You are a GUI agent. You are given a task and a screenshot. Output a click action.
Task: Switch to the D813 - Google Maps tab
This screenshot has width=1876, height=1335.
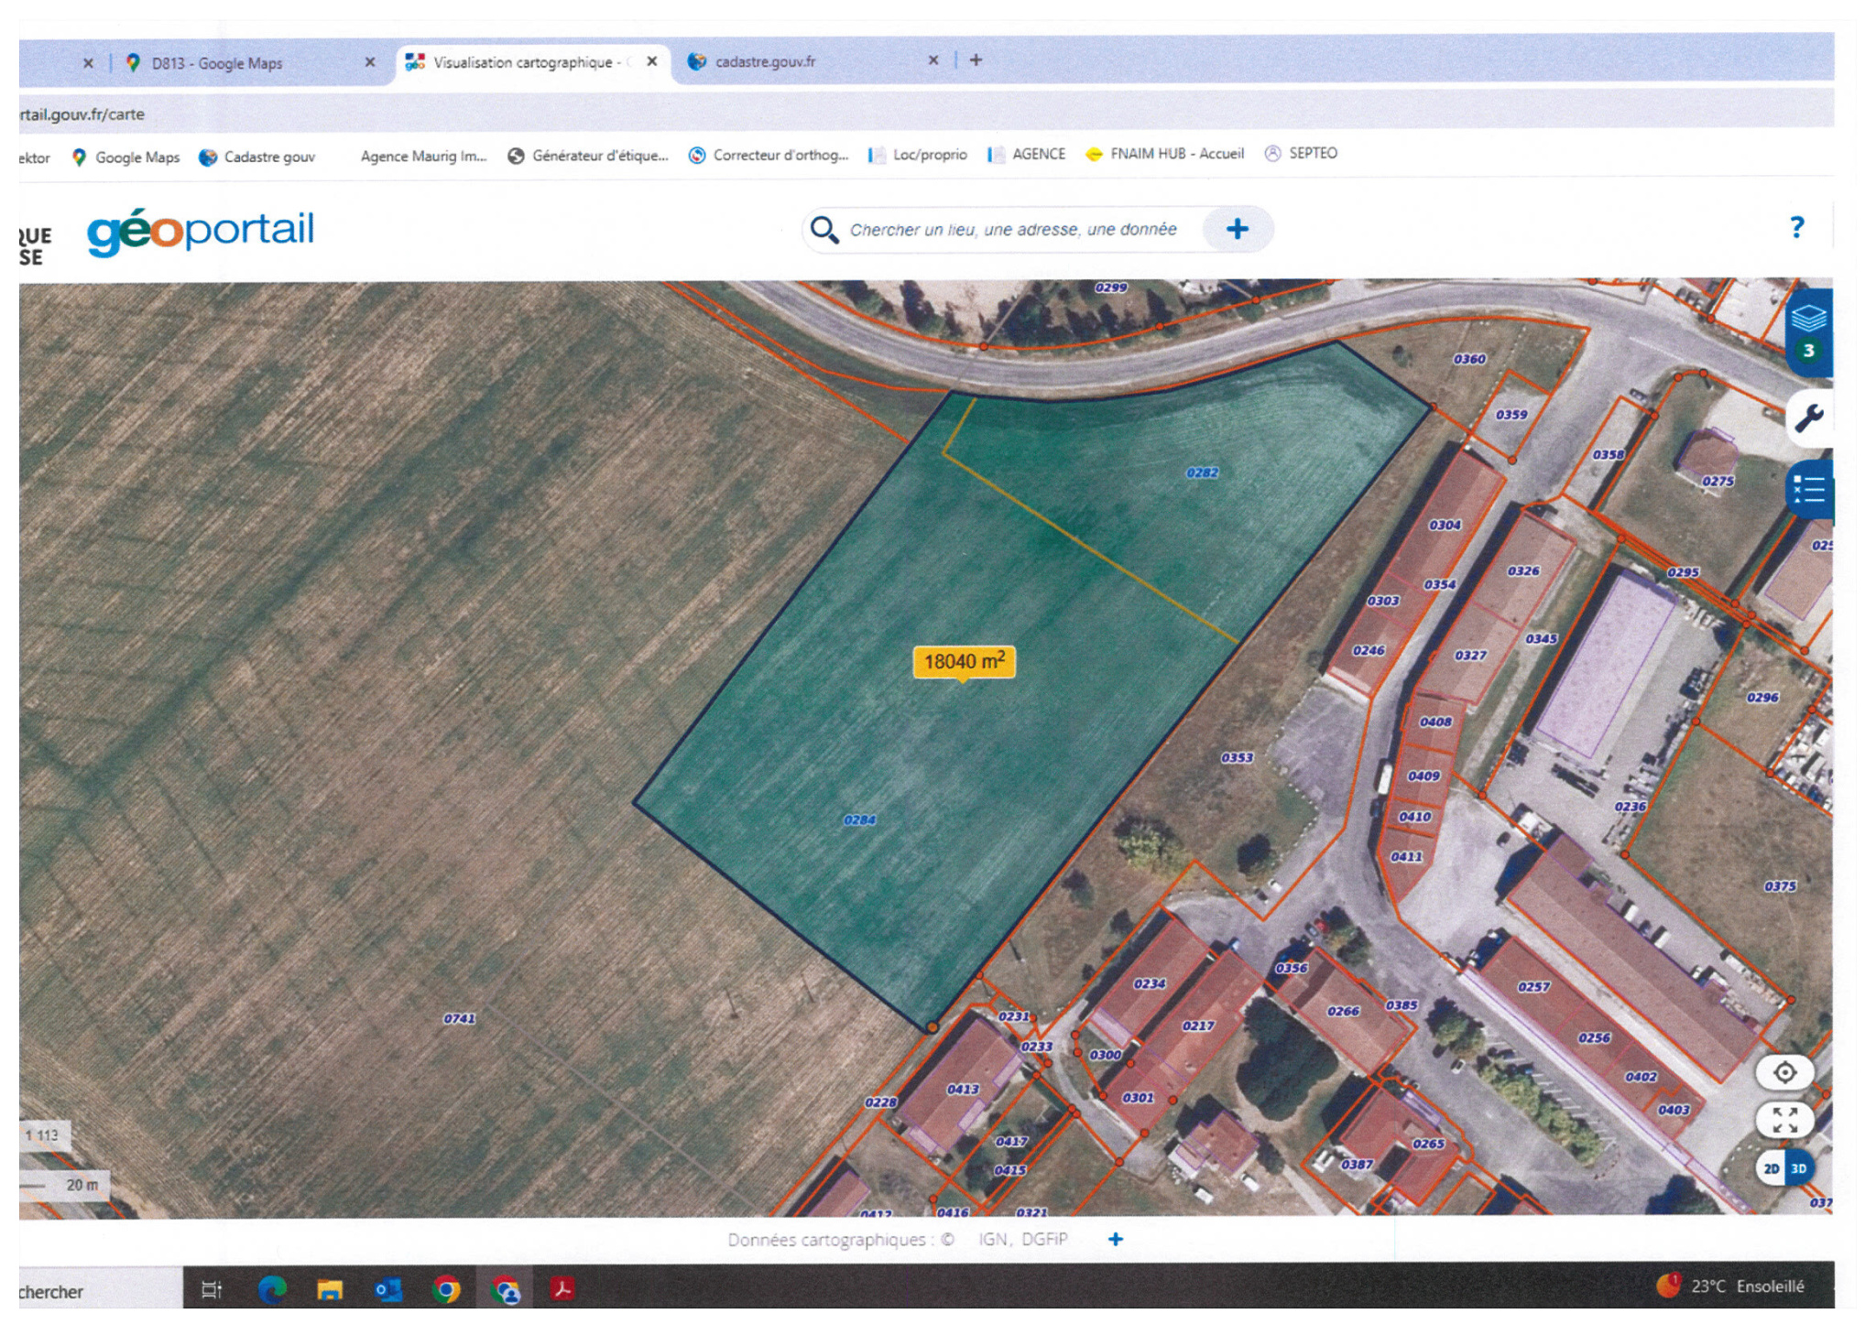tap(217, 63)
